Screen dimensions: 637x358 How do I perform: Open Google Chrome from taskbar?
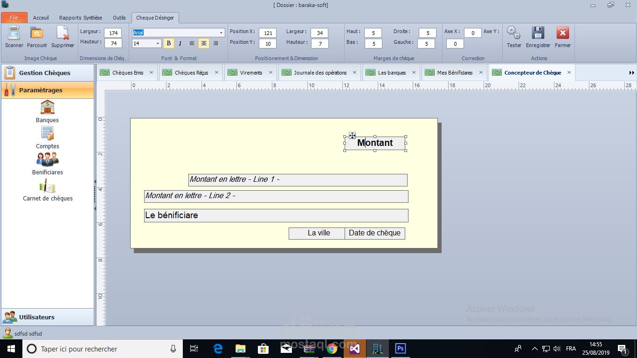332,349
